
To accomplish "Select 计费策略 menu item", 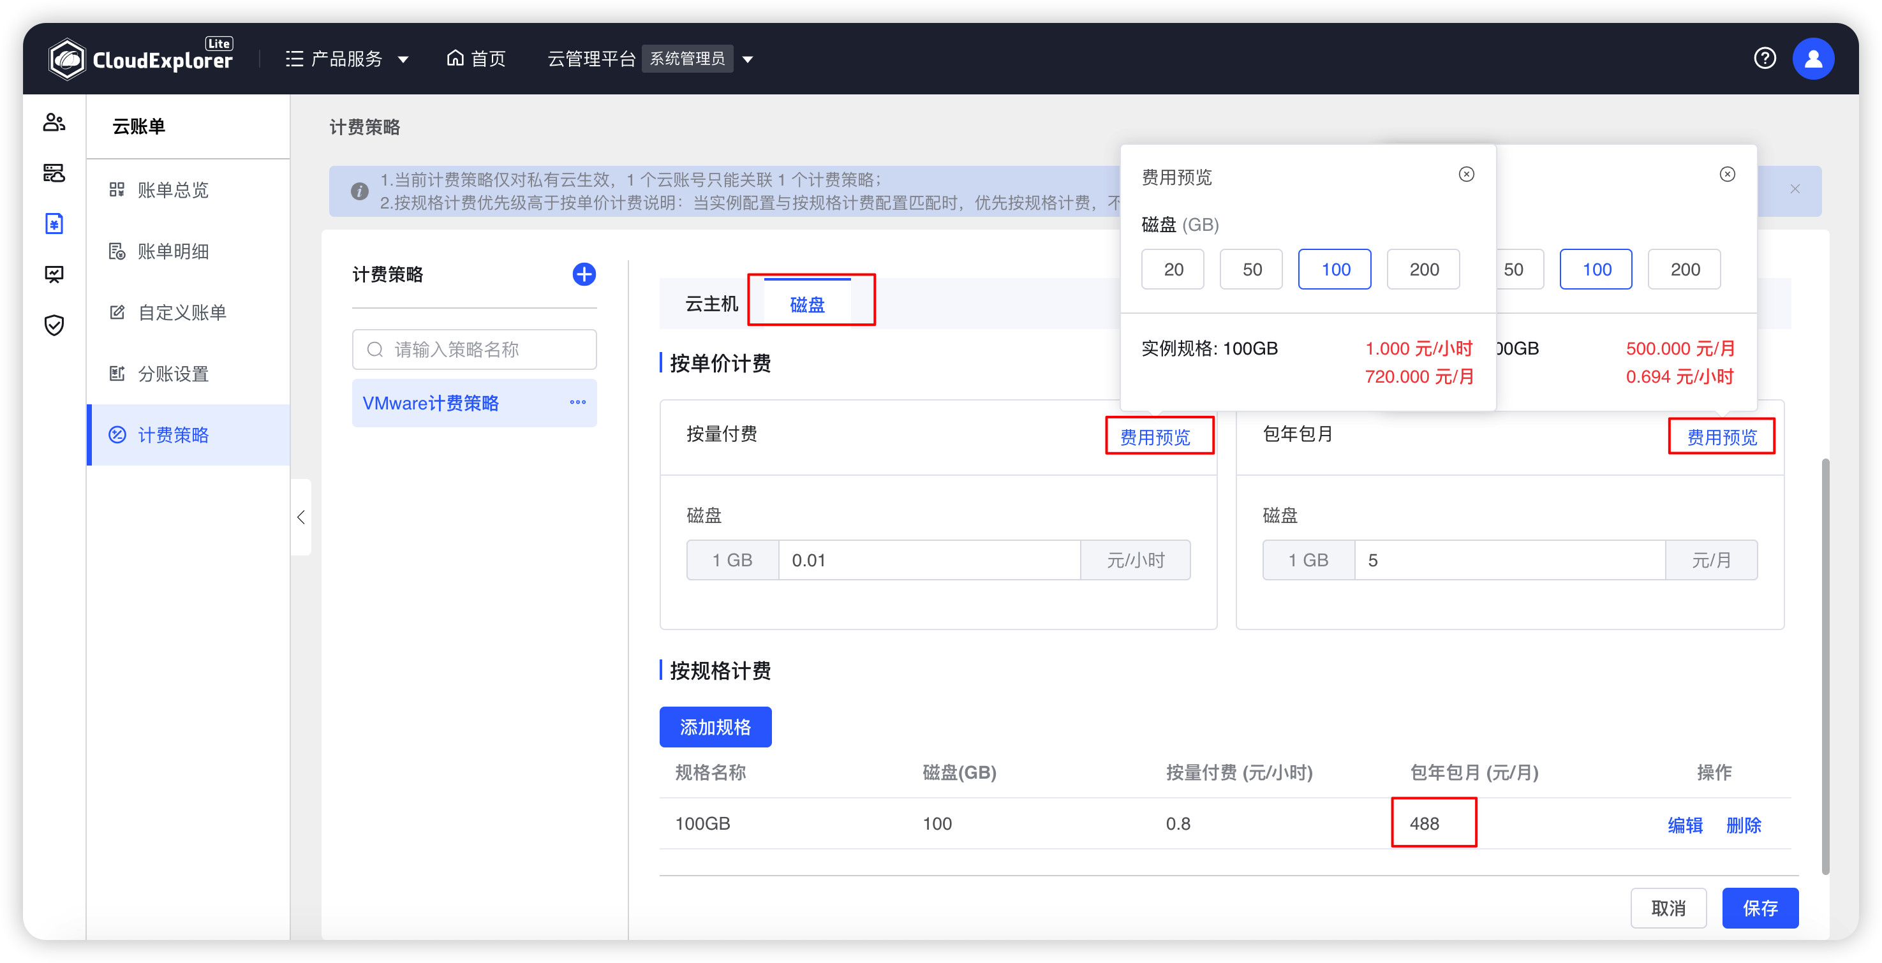I will 188,435.
